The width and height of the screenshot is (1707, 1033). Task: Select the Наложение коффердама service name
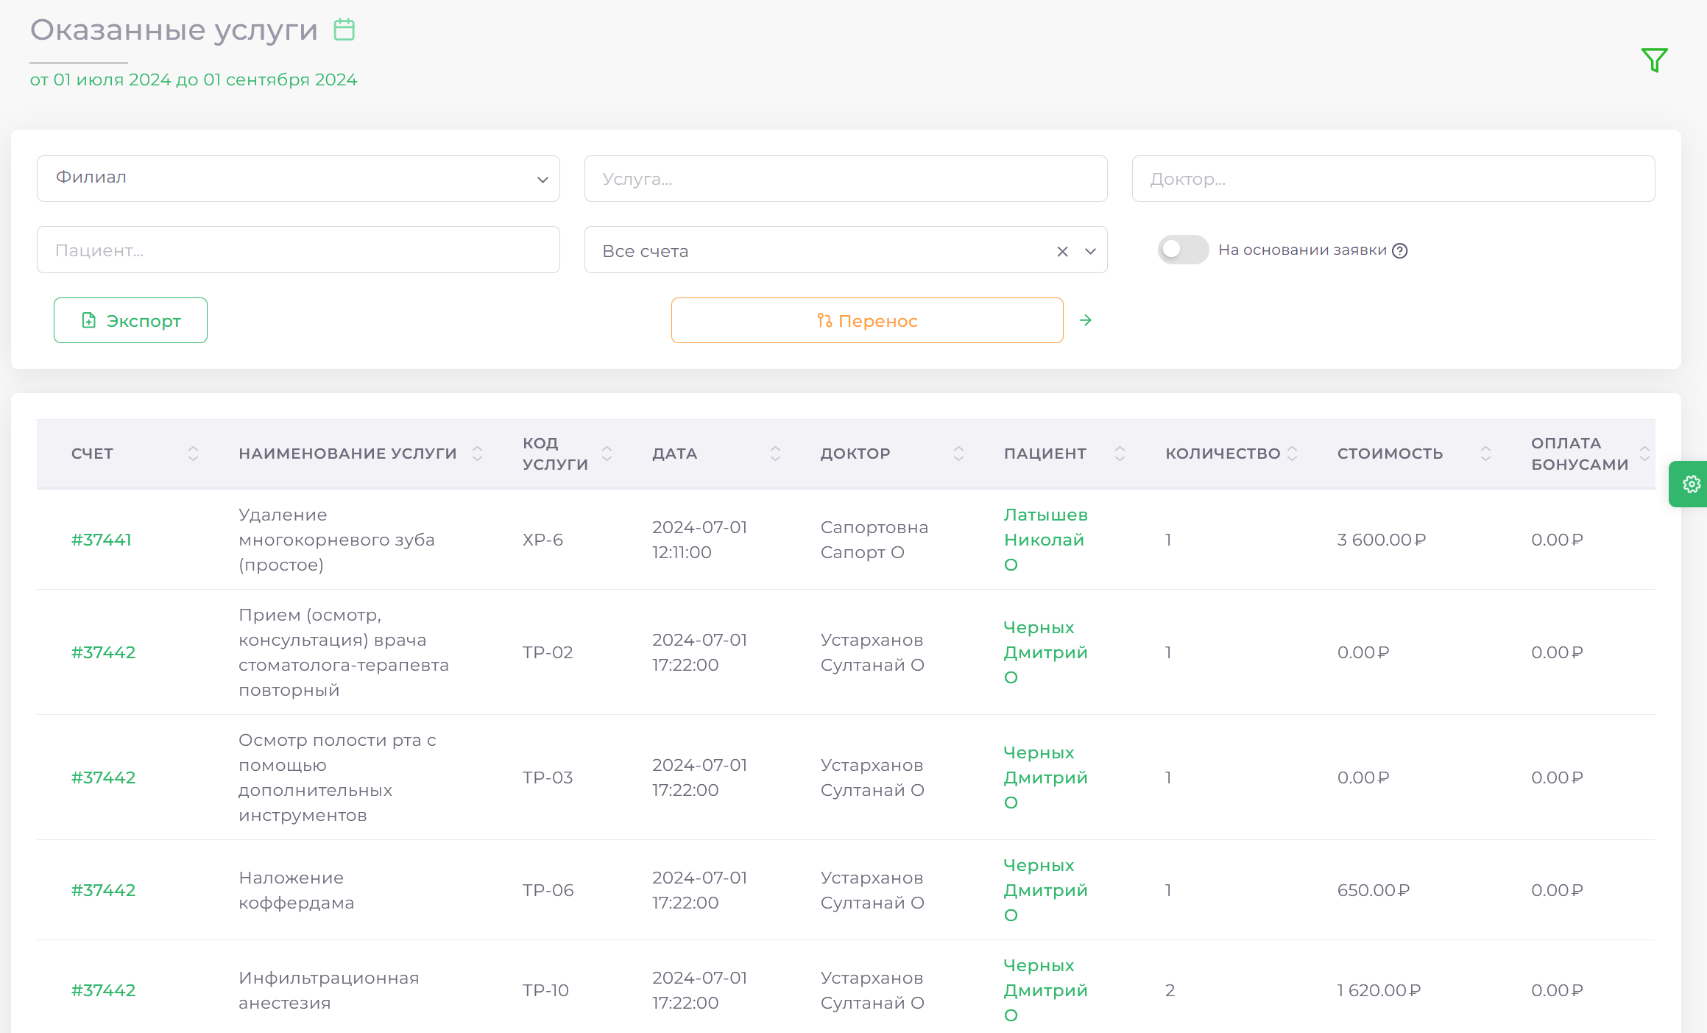coord(296,890)
